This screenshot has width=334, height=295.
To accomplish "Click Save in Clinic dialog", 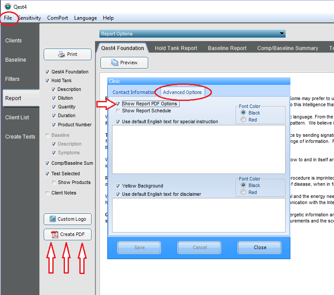I will pyautogui.click(x=139, y=247).
